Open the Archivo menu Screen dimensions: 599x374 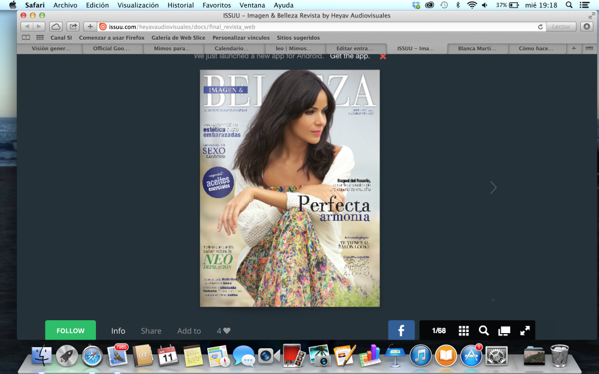(x=65, y=5)
